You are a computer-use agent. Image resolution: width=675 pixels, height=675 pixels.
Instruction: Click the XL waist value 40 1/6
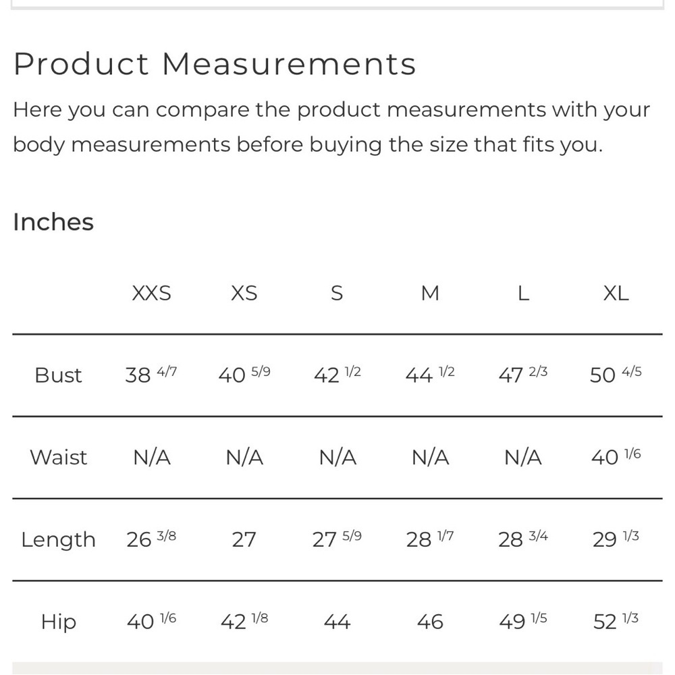616,457
